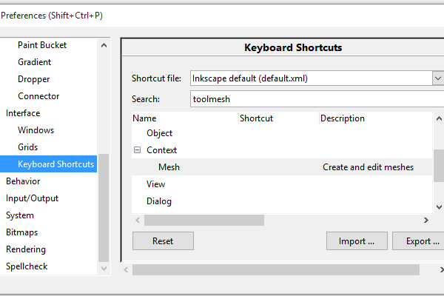Image resolution: width=444 pixels, height=296 pixels.
Task: Click the Import ... button
Action: 357,240
